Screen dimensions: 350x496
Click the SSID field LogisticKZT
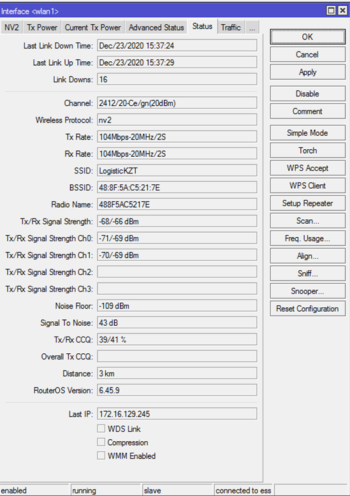click(177, 171)
